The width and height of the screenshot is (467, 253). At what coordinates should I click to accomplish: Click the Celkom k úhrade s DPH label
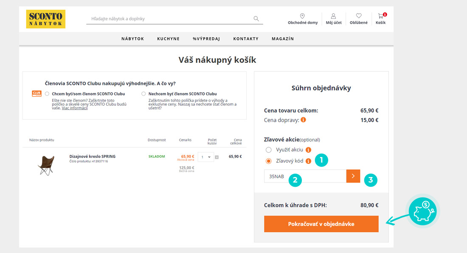[x=295, y=205]
